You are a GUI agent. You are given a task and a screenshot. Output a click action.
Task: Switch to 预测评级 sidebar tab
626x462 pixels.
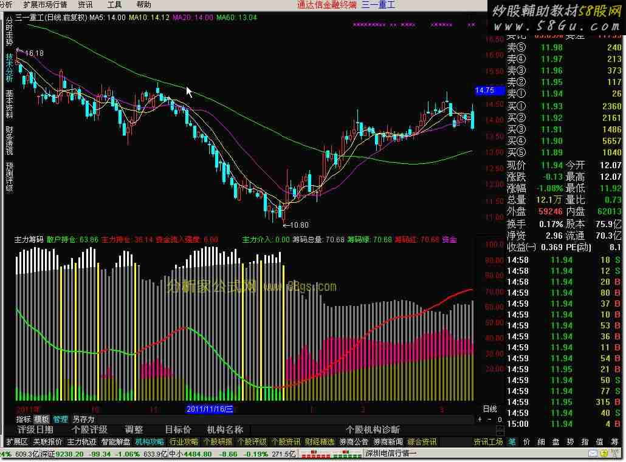pos(9,177)
